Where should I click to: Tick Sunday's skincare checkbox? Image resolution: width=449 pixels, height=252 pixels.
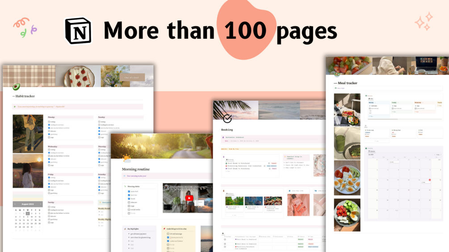[x=49, y=216]
